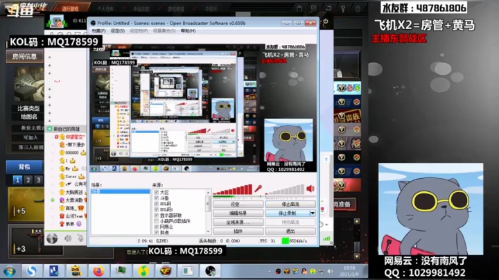Open Sogou browser from the taskbar
The width and height of the screenshot is (499, 280).
(x=31, y=271)
